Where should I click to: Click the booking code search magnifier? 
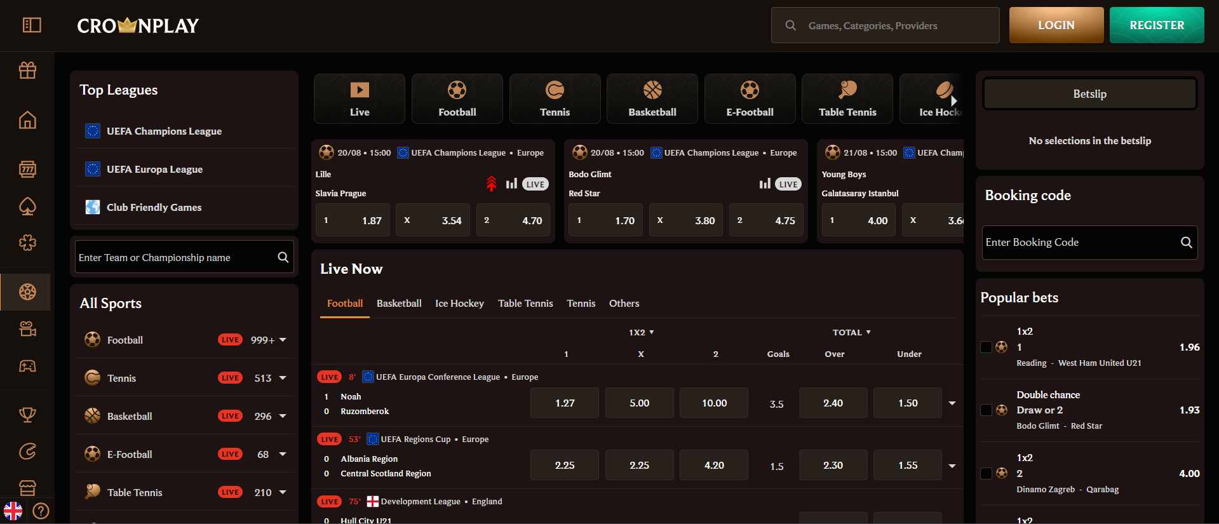(1186, 242)
